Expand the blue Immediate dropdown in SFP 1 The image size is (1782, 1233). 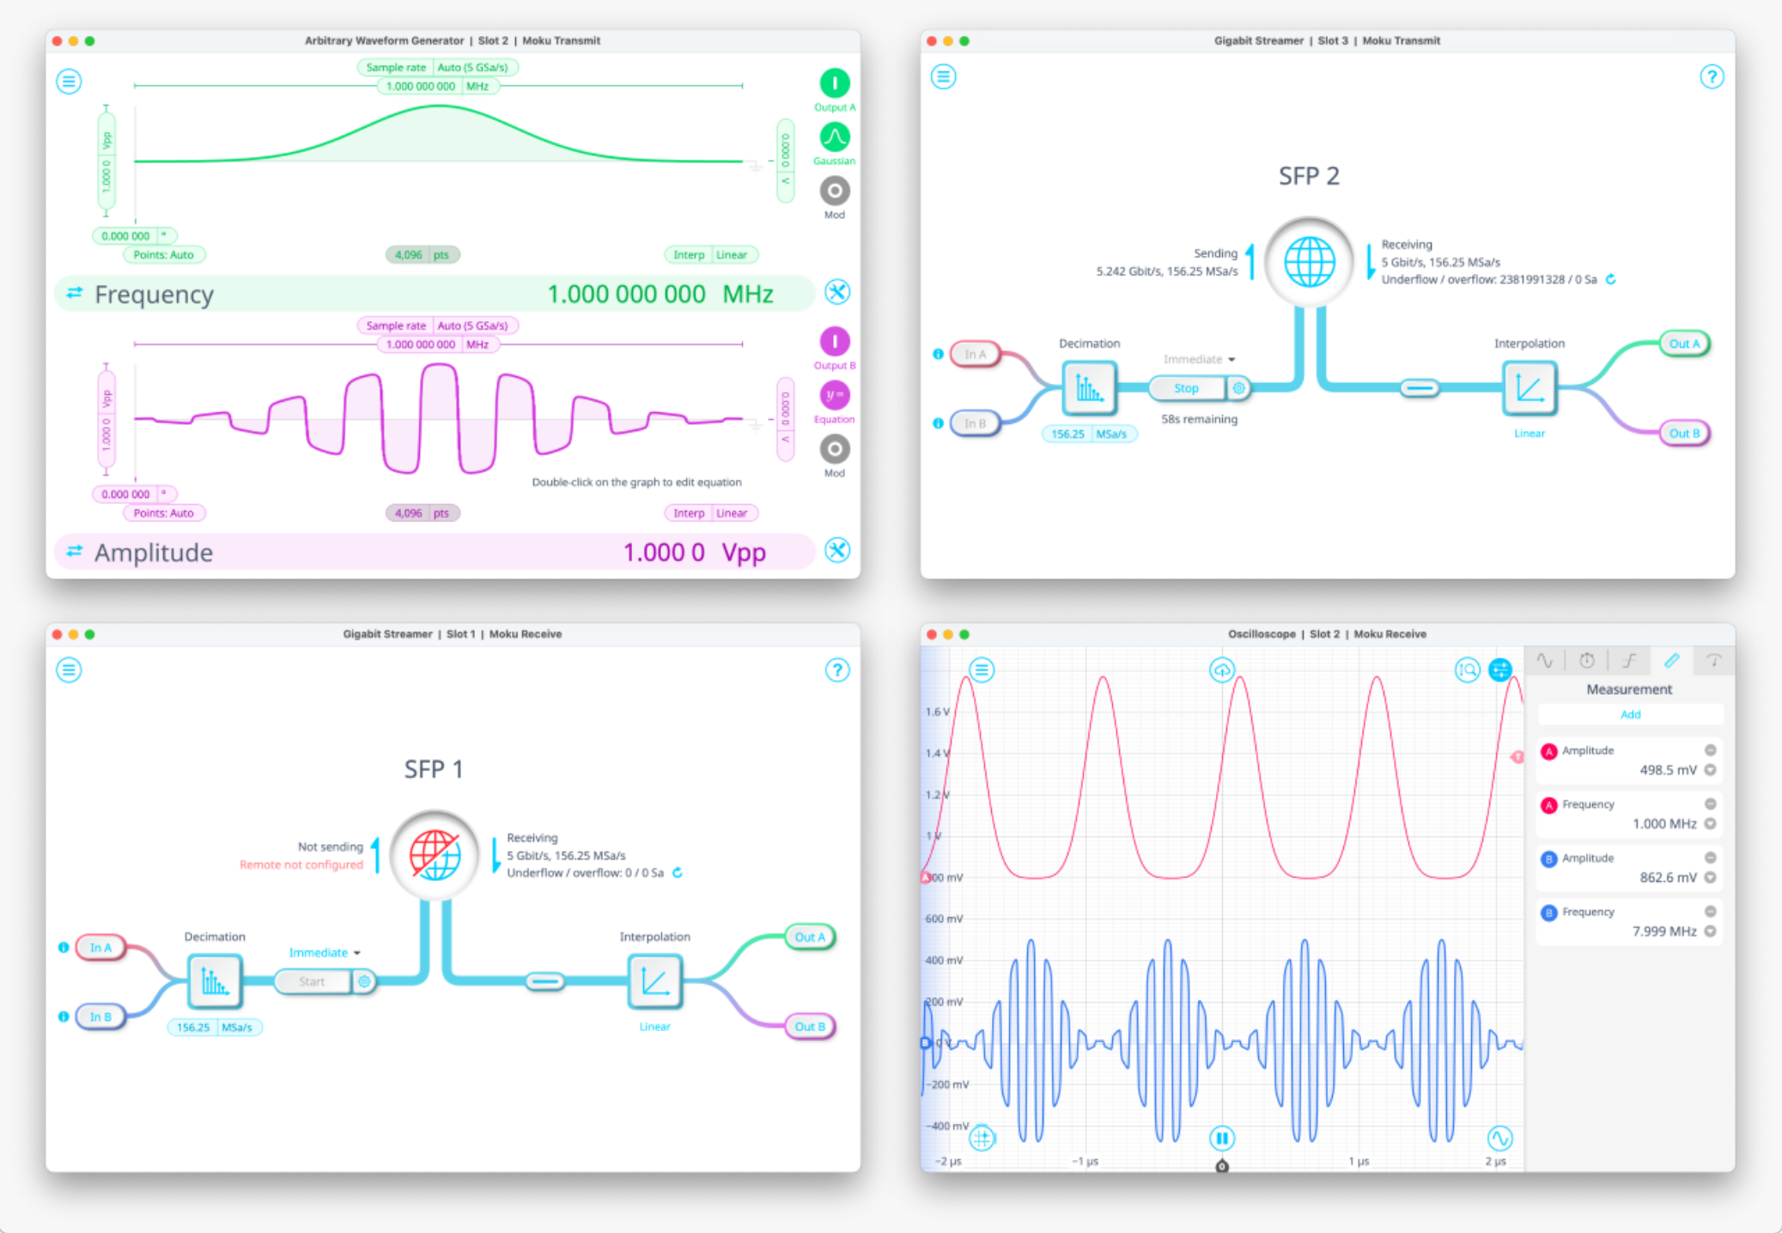tap(325, 952)
